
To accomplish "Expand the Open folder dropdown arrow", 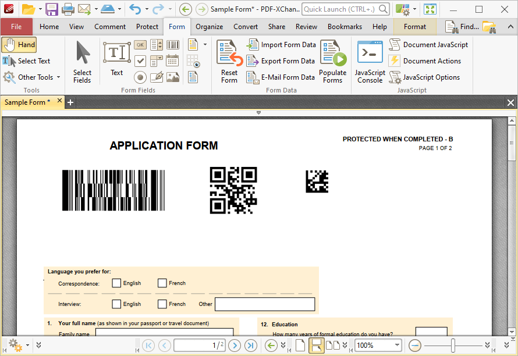I will (40, 9).
